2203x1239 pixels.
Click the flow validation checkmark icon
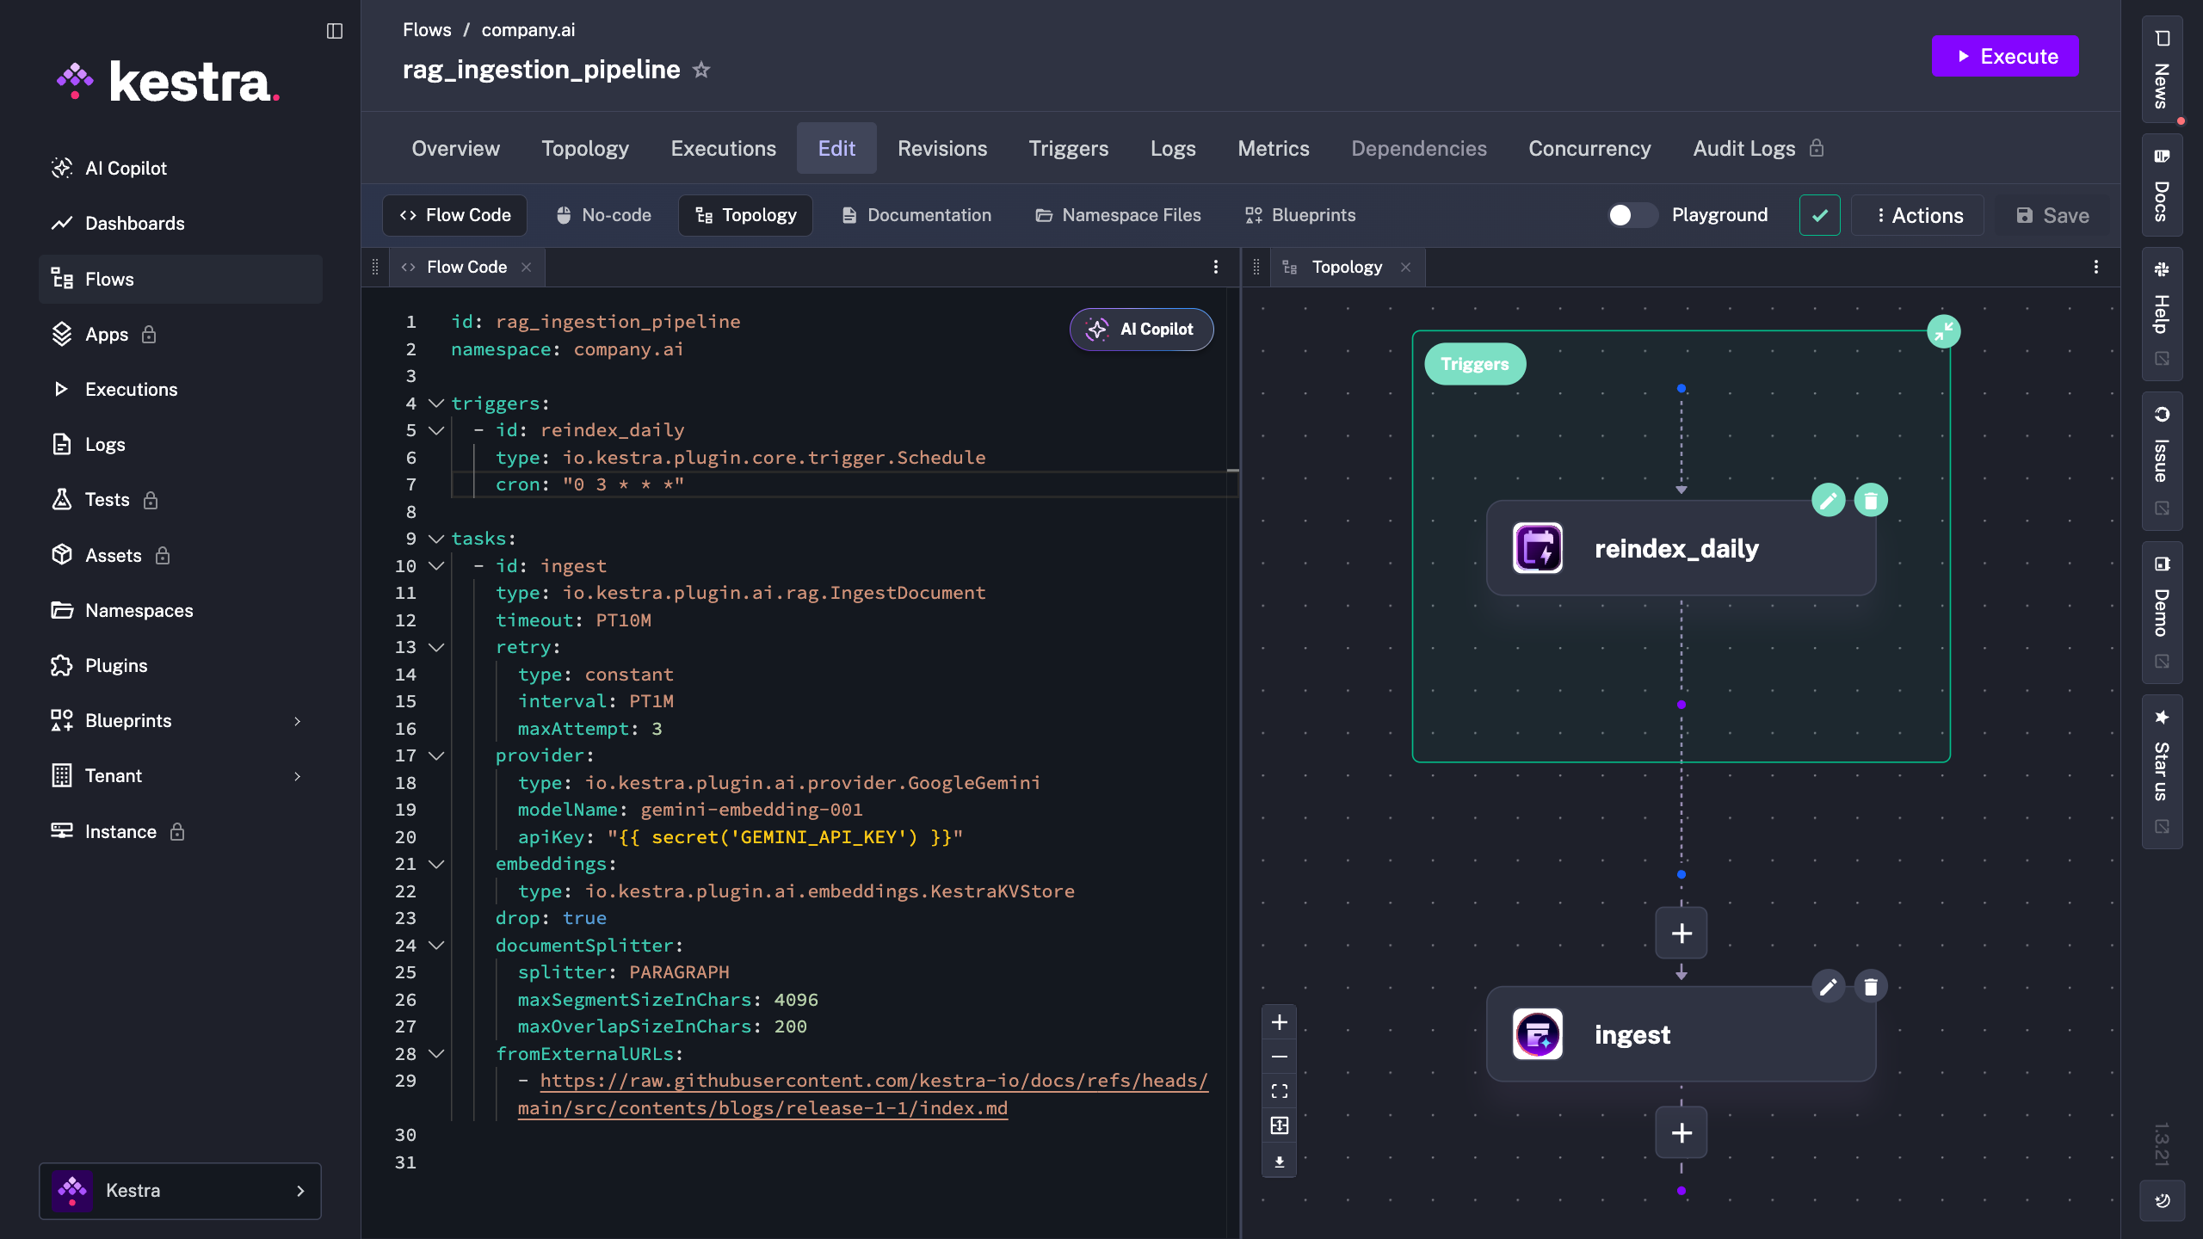coord(1820,215)
